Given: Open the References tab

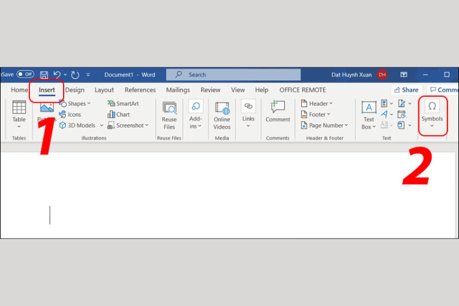Looking at the screenshot, I should pos(140,90).
